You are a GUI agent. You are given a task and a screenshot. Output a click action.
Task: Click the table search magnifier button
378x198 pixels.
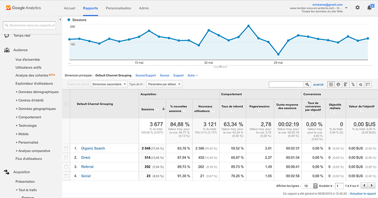(x=307, y=84)
